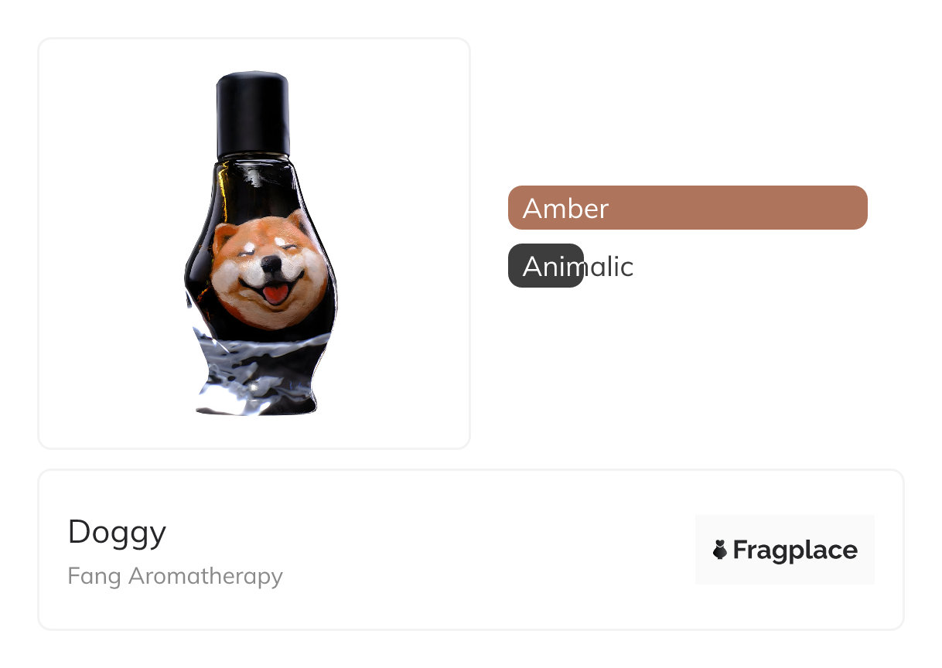Image resolution: width=942 pixels, height=668 pixels.
Task: Click the Animalic label text
Action: click(x=578, y=267)
